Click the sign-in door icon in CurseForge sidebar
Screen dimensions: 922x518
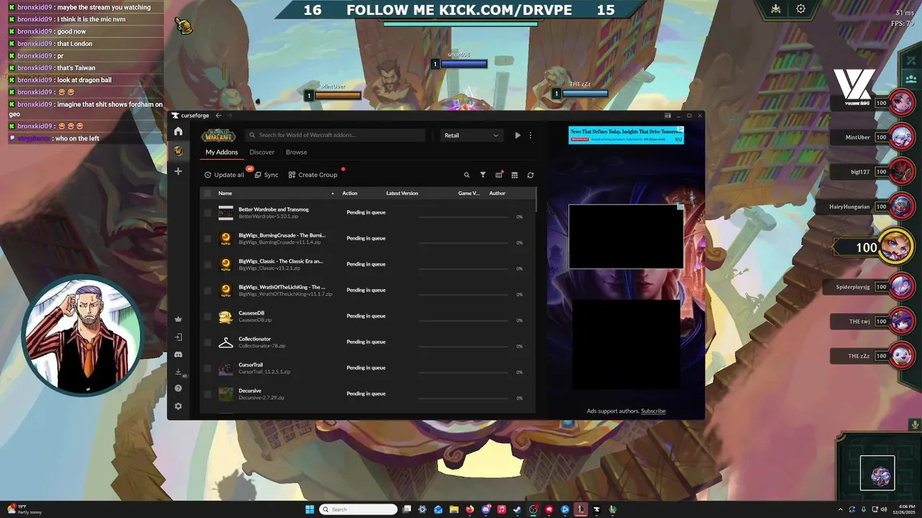[x=178, y=337]
